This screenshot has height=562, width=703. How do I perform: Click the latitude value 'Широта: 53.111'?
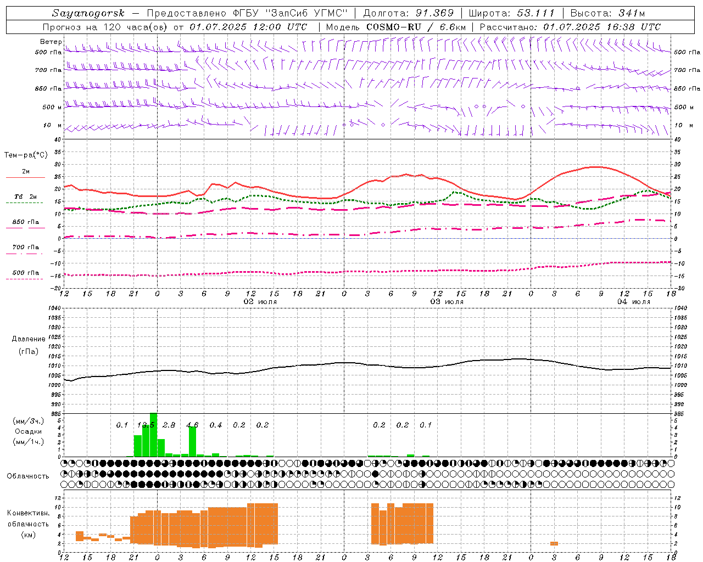[512, 13]
